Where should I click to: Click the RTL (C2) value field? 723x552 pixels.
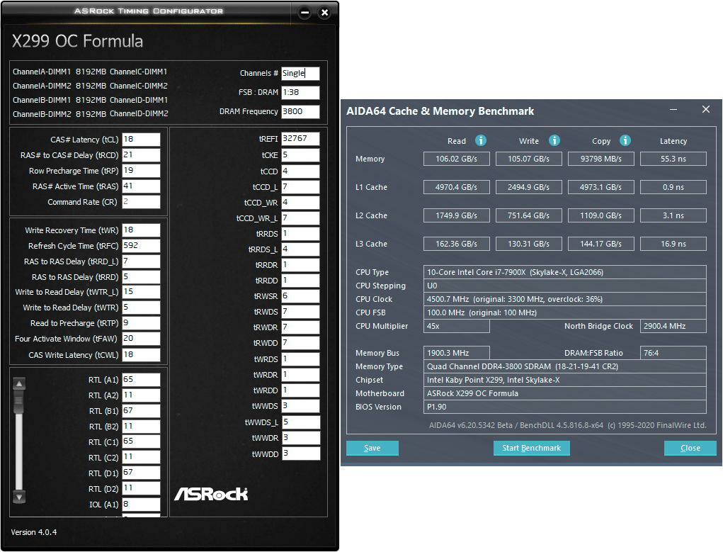click(141, 457)
